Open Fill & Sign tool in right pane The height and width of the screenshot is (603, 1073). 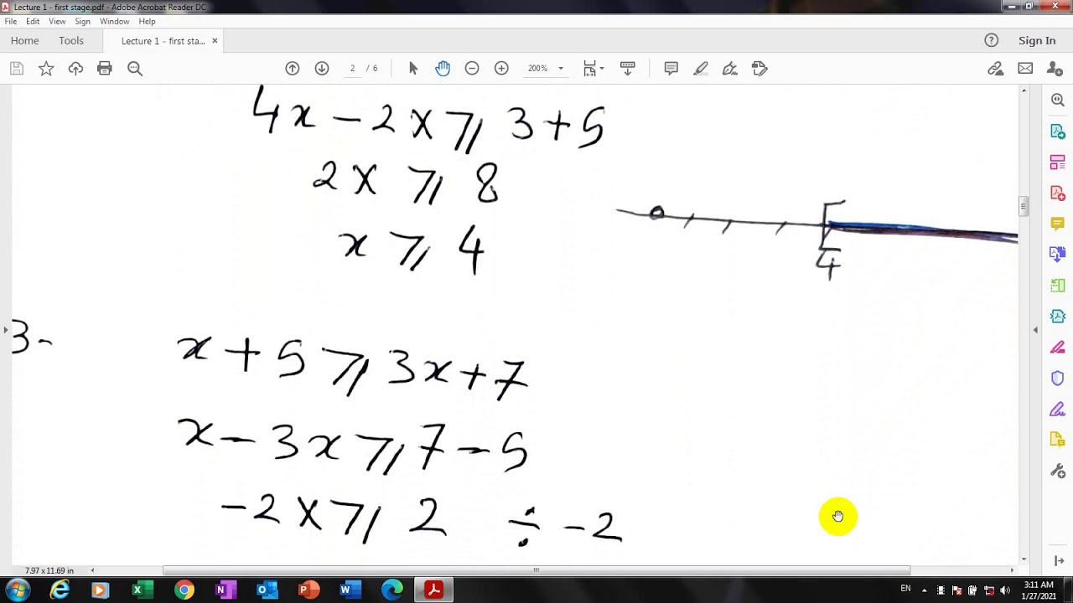pyautogui.click(x=1058, y=410)
